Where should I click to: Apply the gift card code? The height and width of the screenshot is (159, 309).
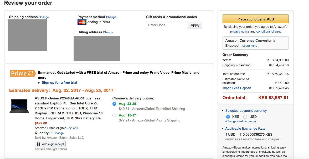(195, 25)
